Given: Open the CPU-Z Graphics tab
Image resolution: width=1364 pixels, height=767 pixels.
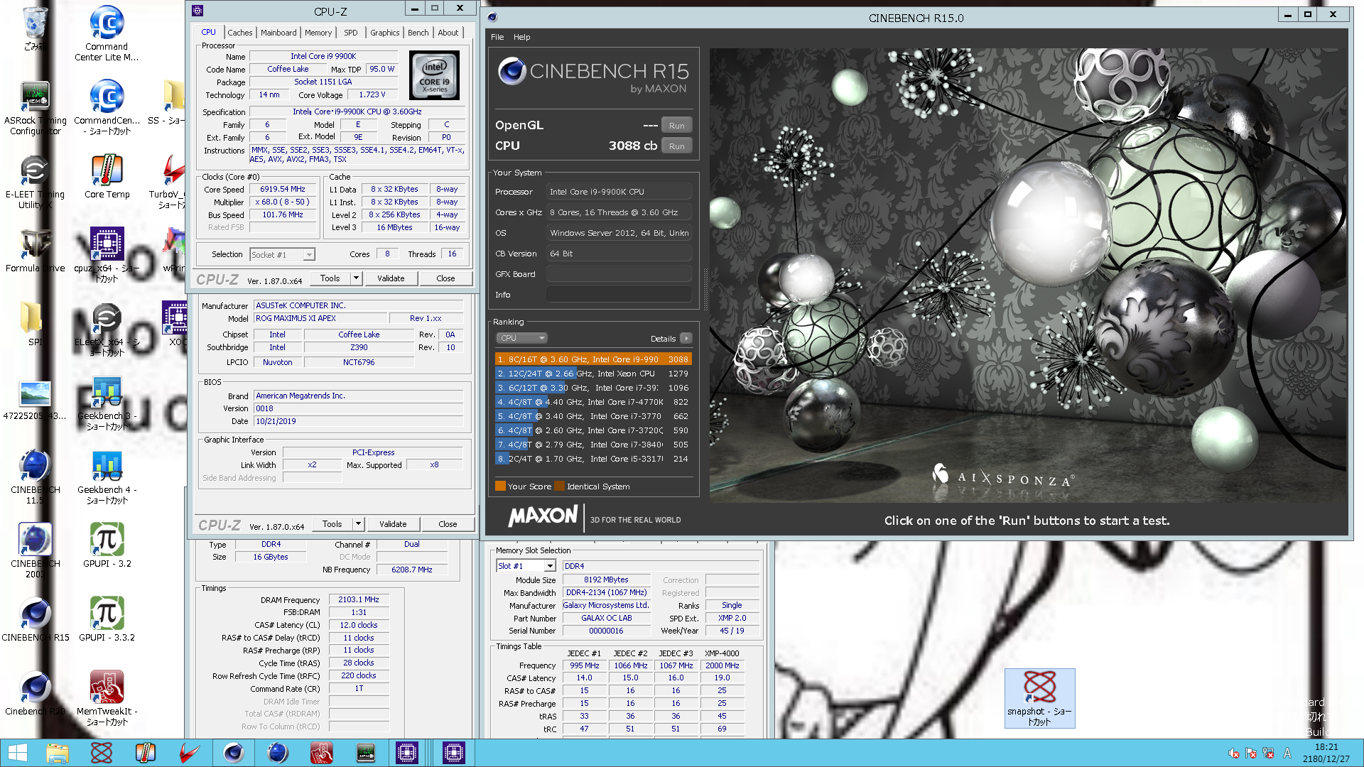Looking at the screenshot, I should click(384, 33).
